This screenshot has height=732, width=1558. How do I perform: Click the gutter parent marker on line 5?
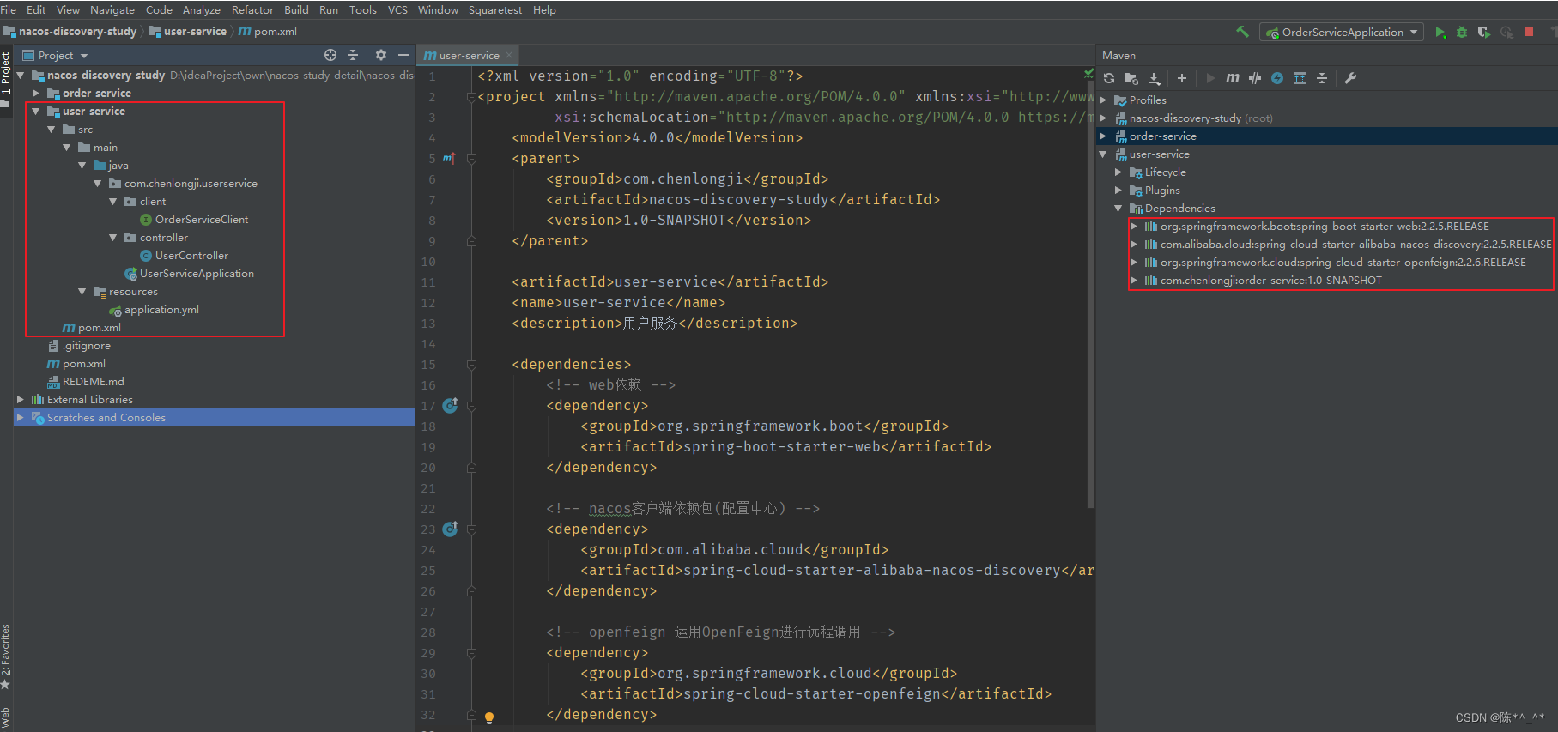449,158
